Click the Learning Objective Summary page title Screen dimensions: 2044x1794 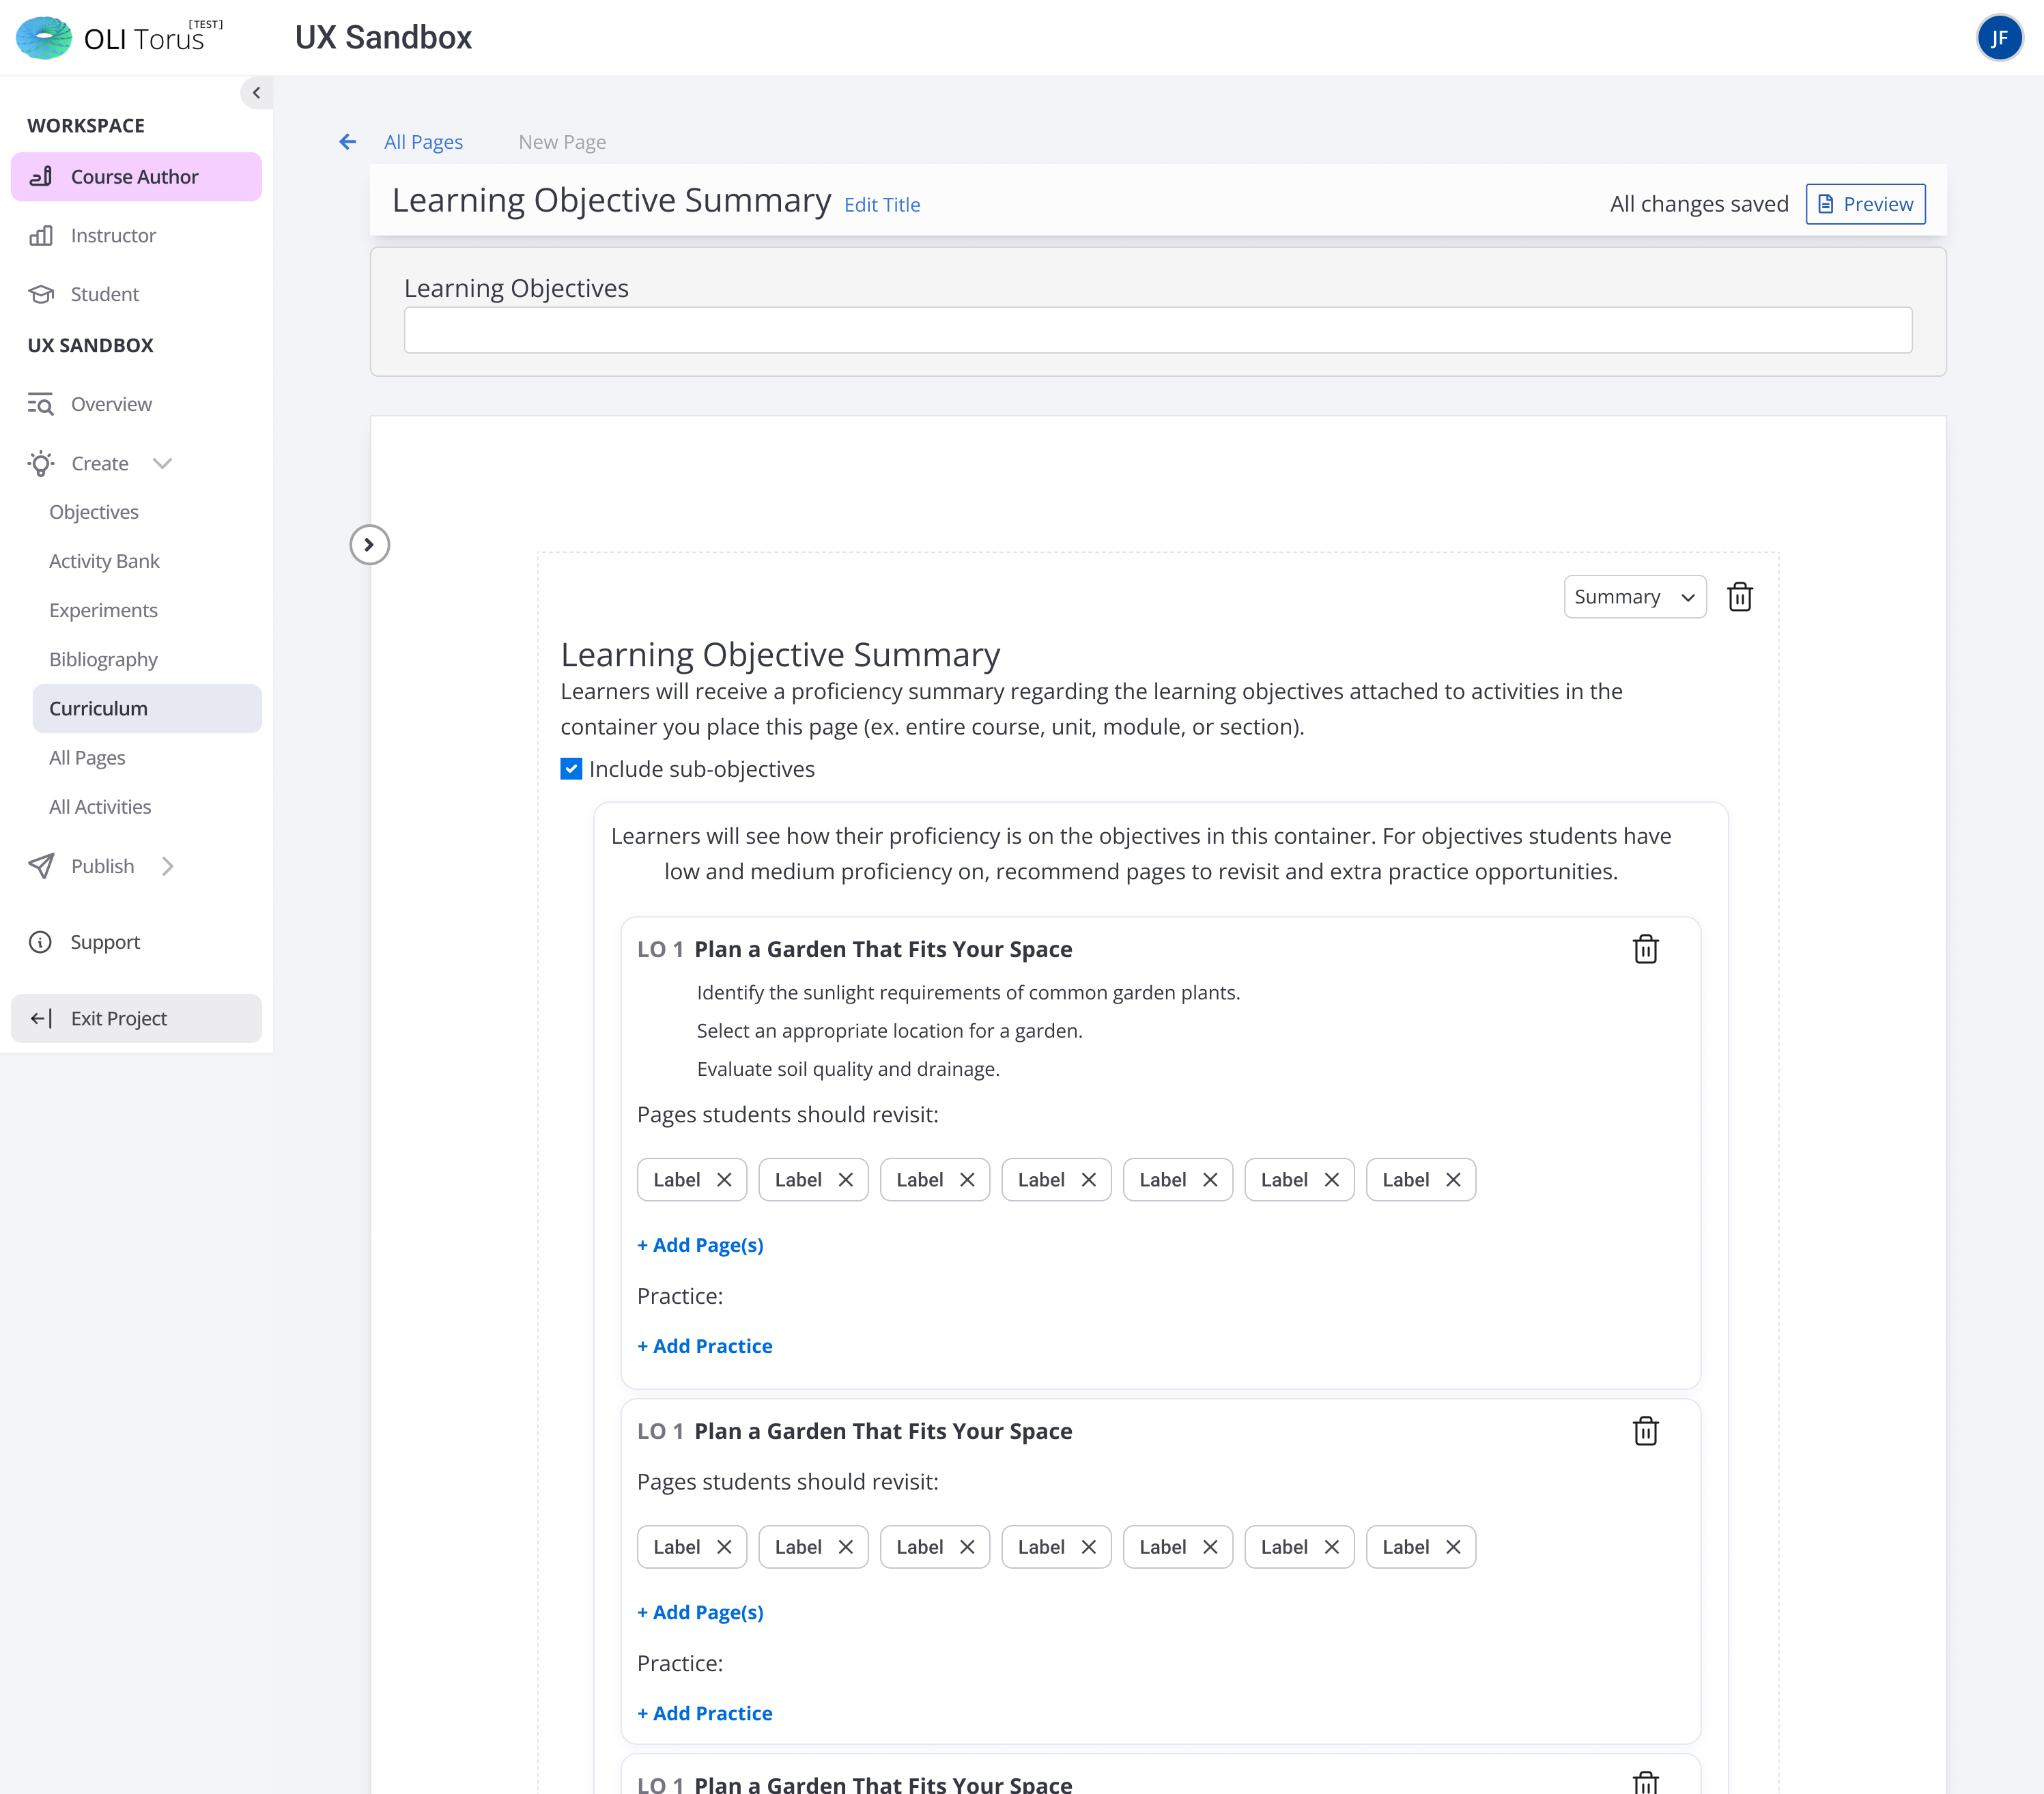point(611,200)
